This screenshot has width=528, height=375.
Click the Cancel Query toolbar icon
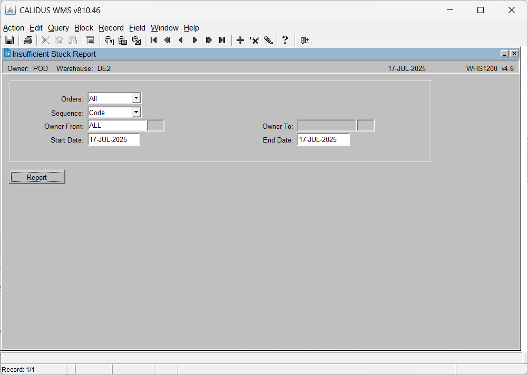click(x=136, y=40)
